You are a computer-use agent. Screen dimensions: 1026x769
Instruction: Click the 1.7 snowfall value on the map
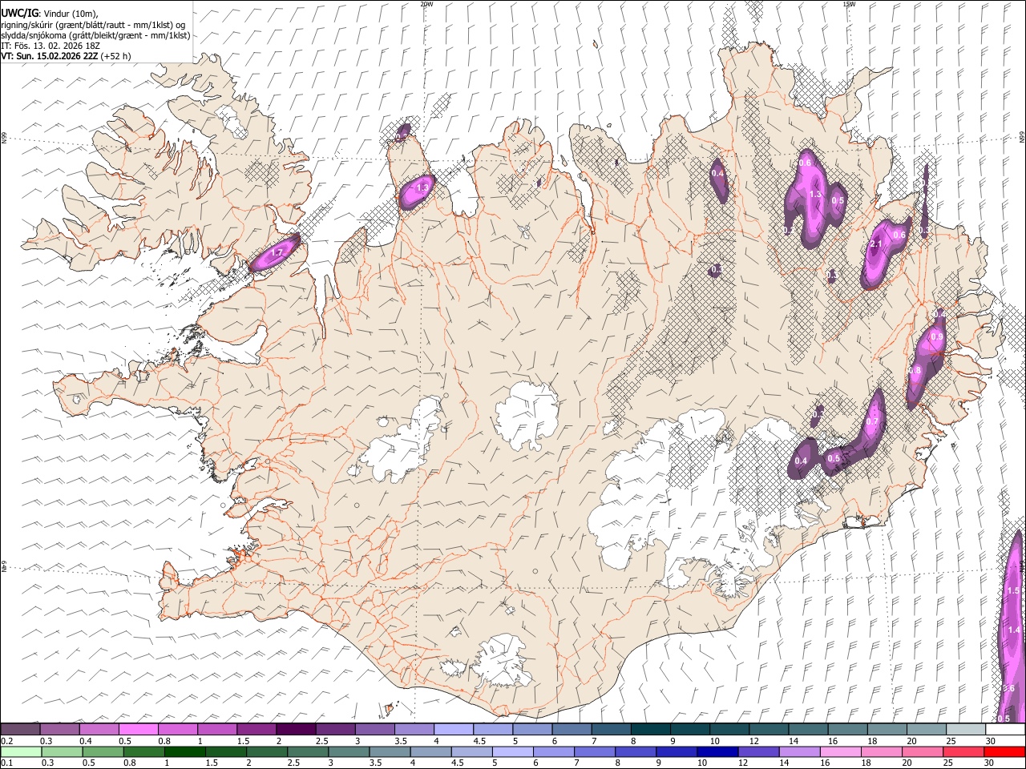coord(277,252)
